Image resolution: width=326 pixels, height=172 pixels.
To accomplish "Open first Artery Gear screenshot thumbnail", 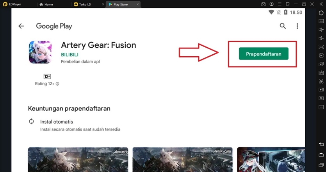I will coord(78,160).
